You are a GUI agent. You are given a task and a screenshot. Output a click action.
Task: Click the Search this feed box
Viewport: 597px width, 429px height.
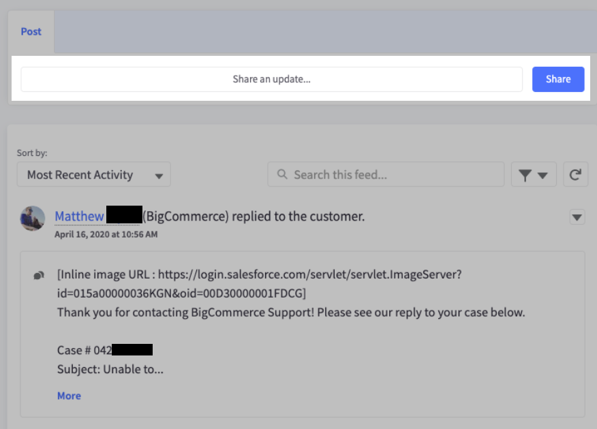point(386,174)
